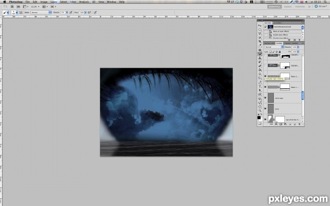Viewport: 330px width, 206px height.
Task: Open CS Live button
Action: (x=321, y=7)
